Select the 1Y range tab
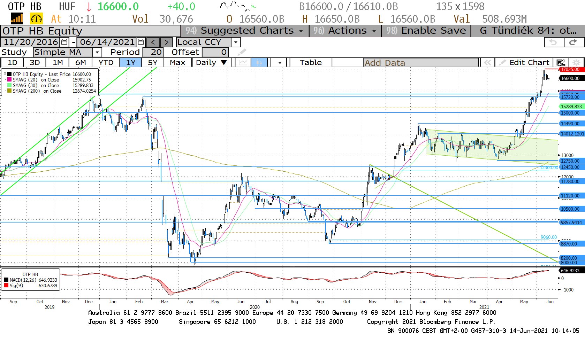The height and width of the screenshot is (343, 585). tap(130, 63)
